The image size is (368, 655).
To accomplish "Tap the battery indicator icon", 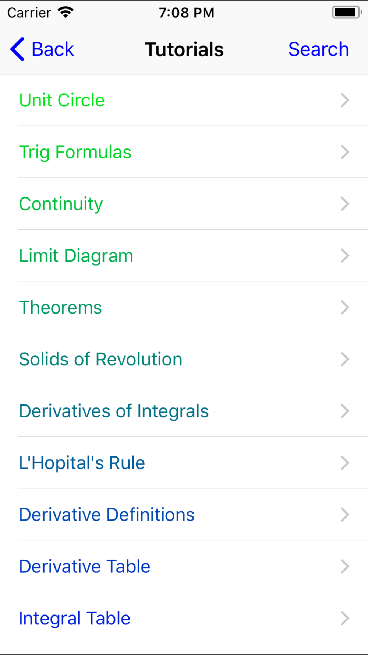I will pyautogui.click(x=347, y=12).
